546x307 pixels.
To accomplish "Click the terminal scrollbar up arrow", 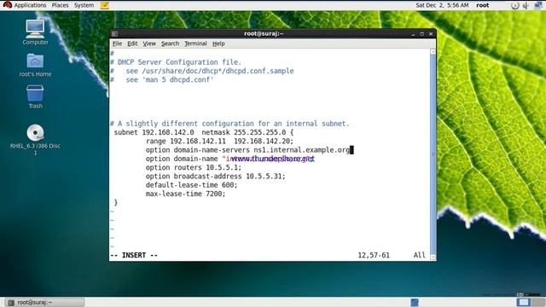I will point(433,51).
